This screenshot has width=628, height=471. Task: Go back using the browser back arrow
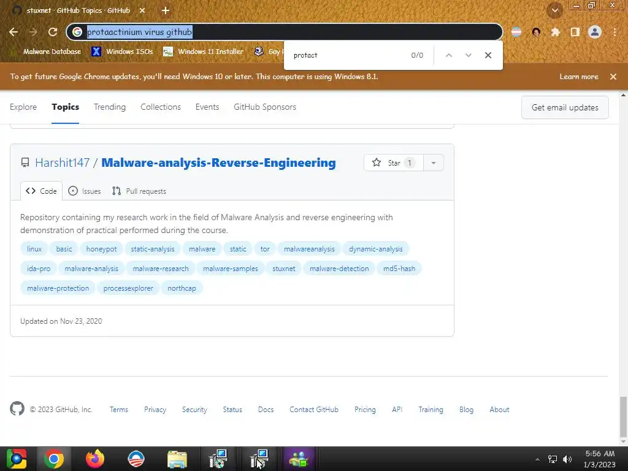coord(13,32)
